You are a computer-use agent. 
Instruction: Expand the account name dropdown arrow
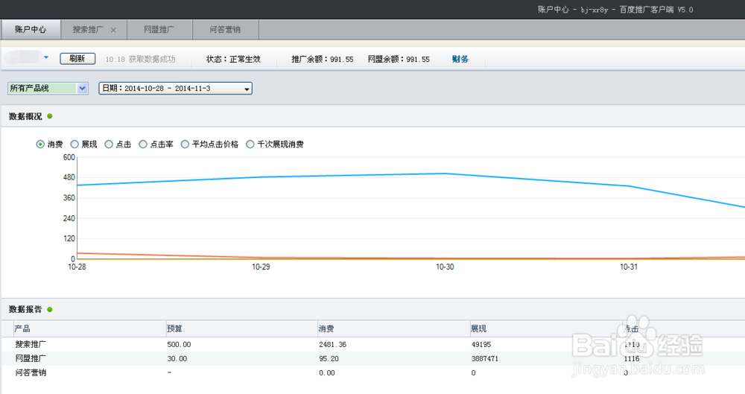(46, 57)
